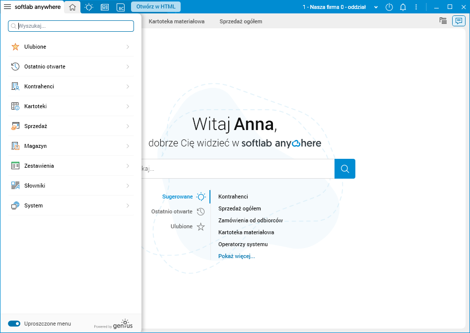Image resolution: width=470 pixels, height=333 pixels.
Task: Expand Zestawienia submenu chevron
Action: click(128, 166)
